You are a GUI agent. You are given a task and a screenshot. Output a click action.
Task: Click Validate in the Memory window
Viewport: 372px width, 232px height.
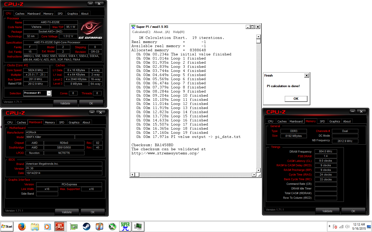pos(327,211)
